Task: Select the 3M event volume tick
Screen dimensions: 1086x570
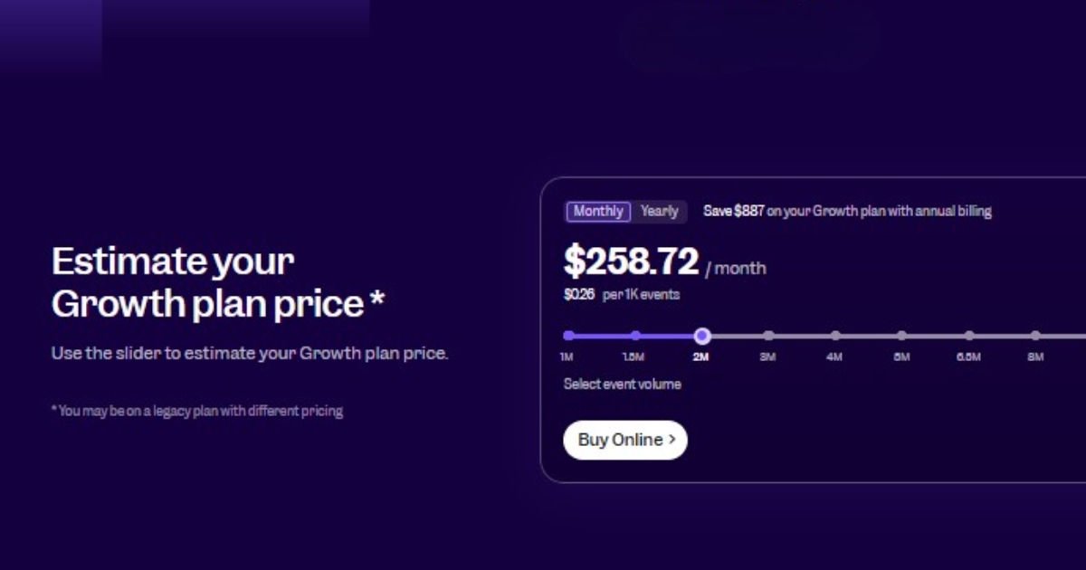Action: point(768,335)
